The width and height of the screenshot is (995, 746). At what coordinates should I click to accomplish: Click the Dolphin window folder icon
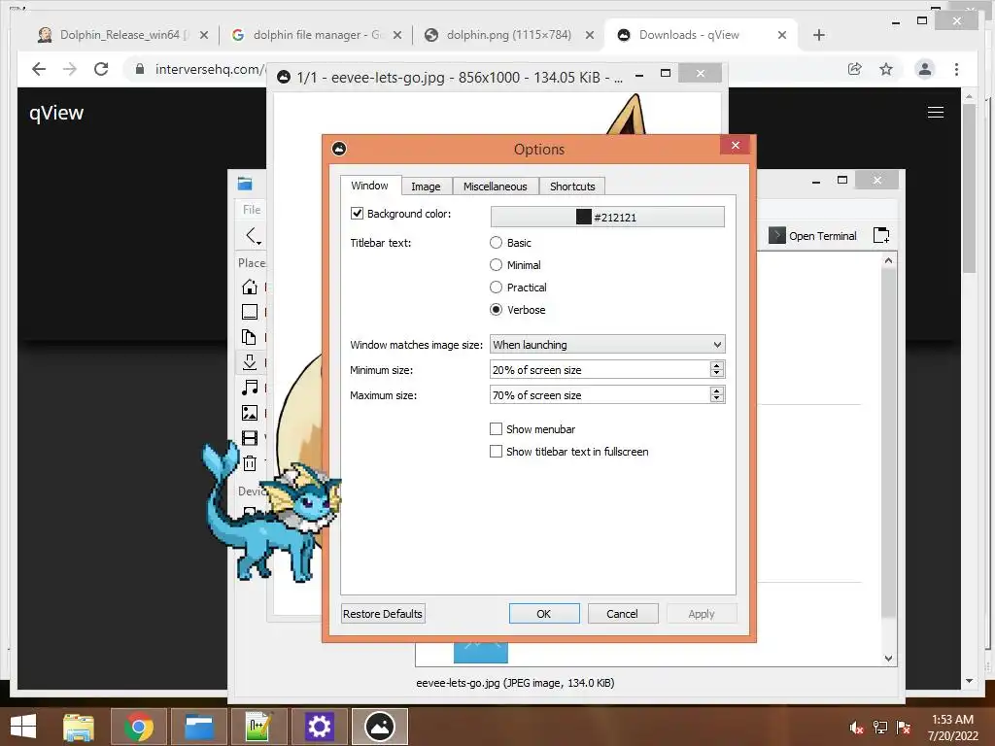(245, 184)
